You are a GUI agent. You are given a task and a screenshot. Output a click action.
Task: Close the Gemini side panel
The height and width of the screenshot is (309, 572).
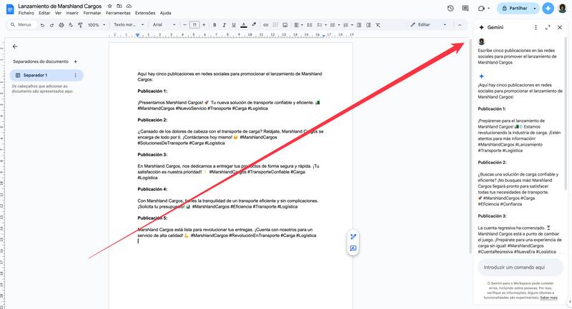coord(560,27)
